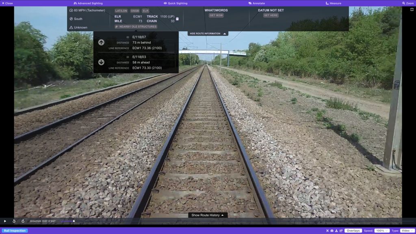The width and height of the screenshot is (416, 234).
Task: Download using the download icon
Action: point(336,231)
